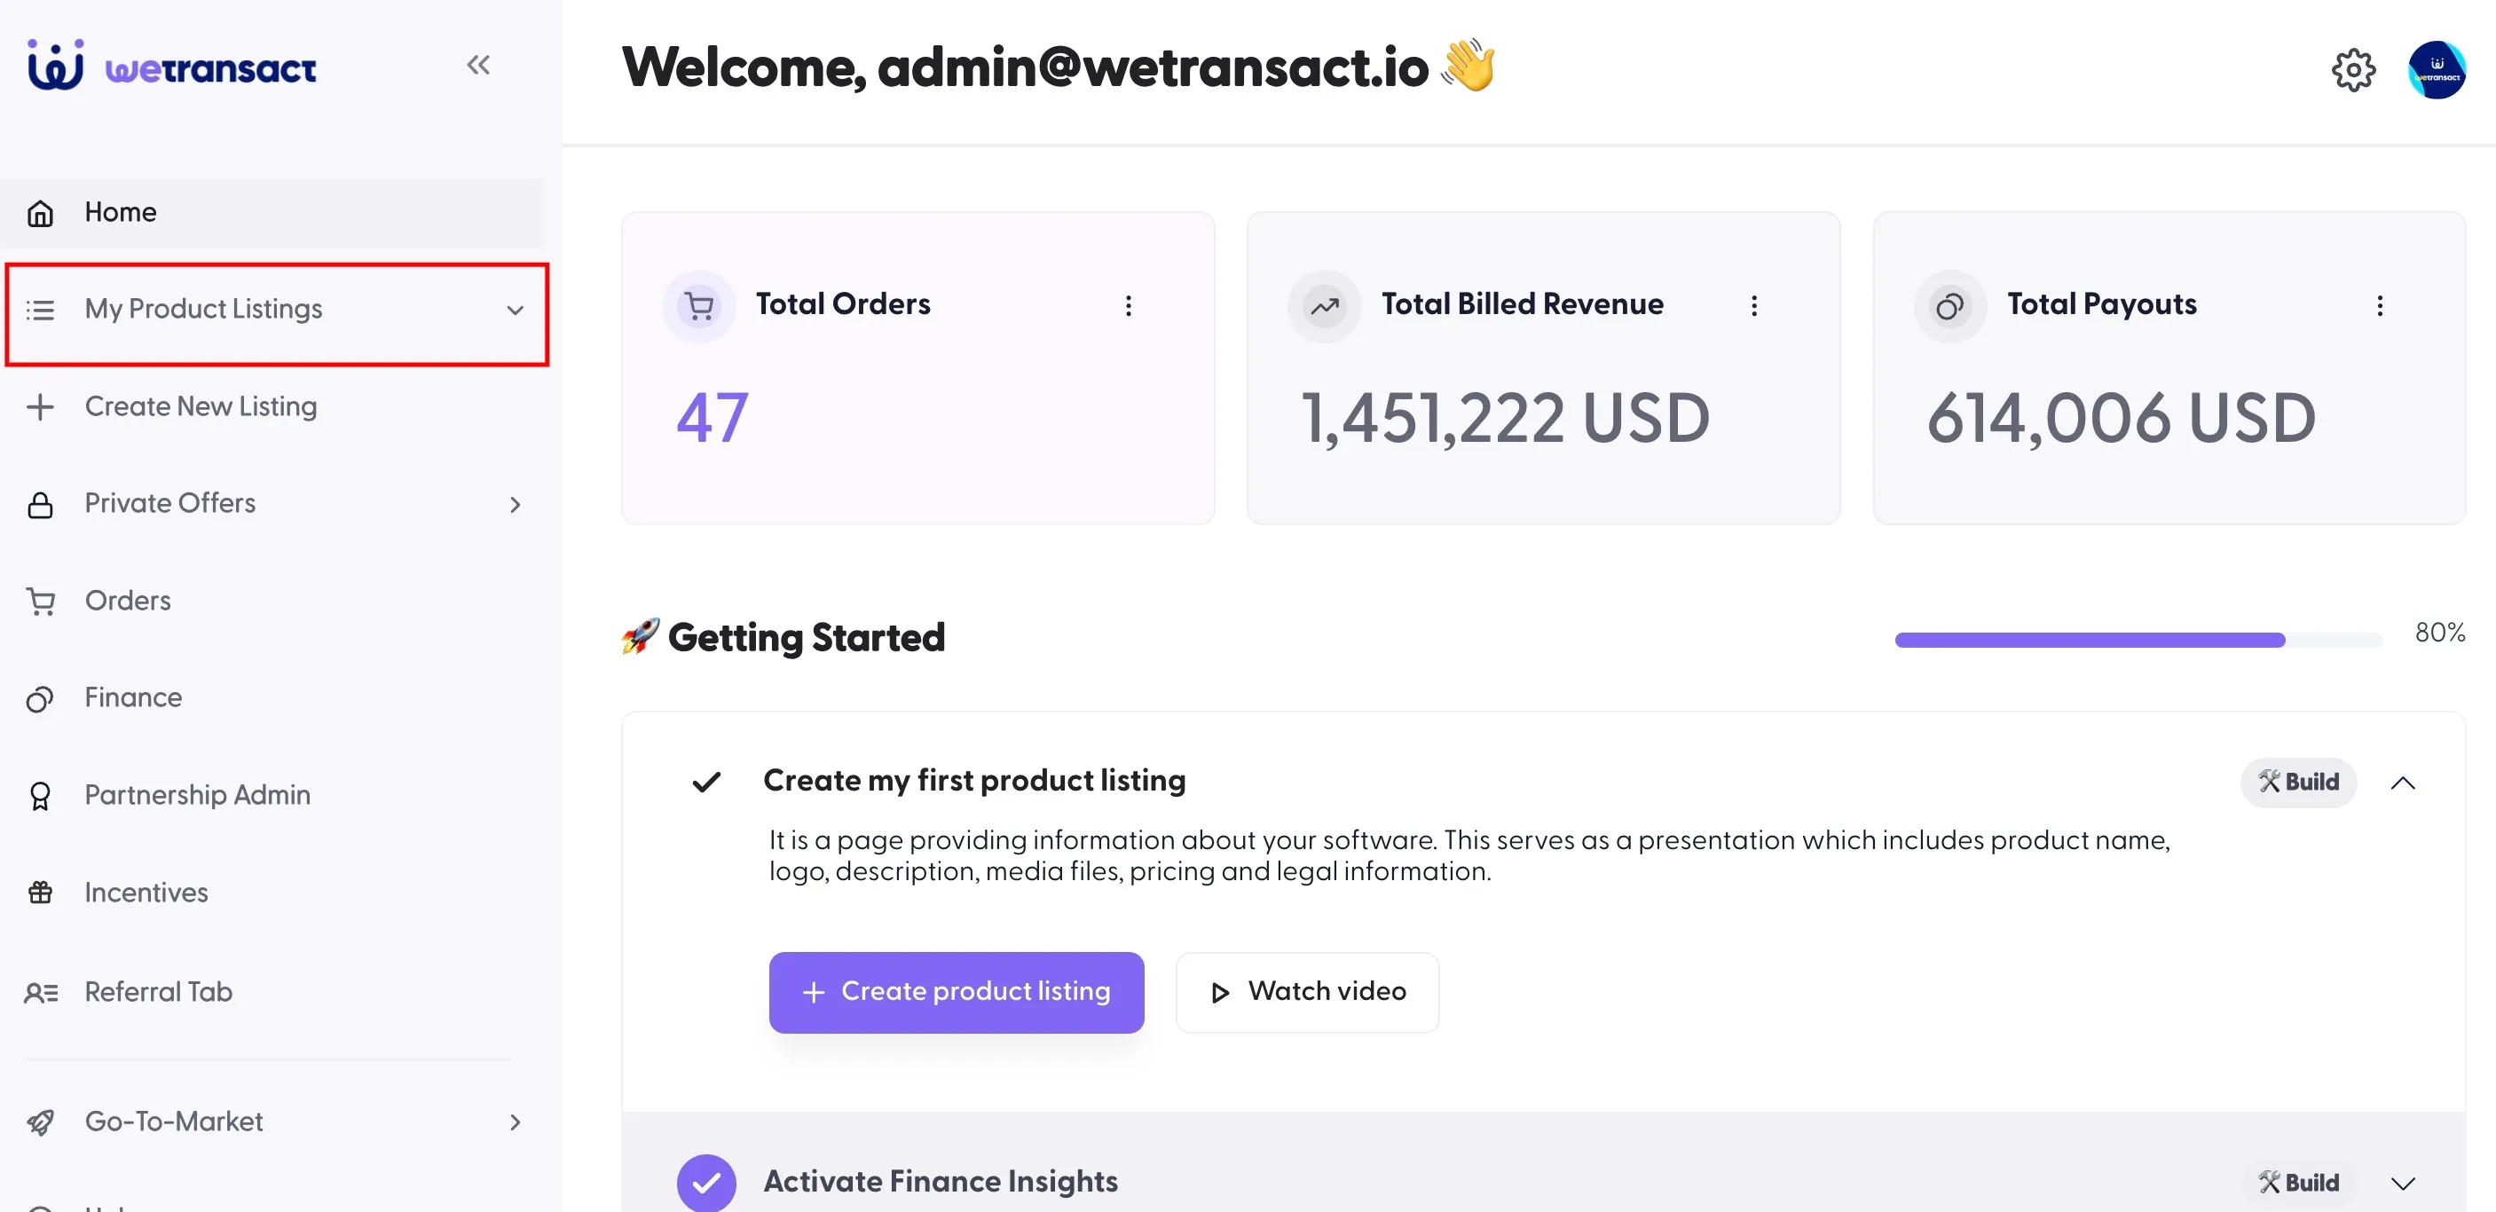Collapse Create my first product listing section
The width and height of the screenshot is (2496, 1212).
point(2402,783)
